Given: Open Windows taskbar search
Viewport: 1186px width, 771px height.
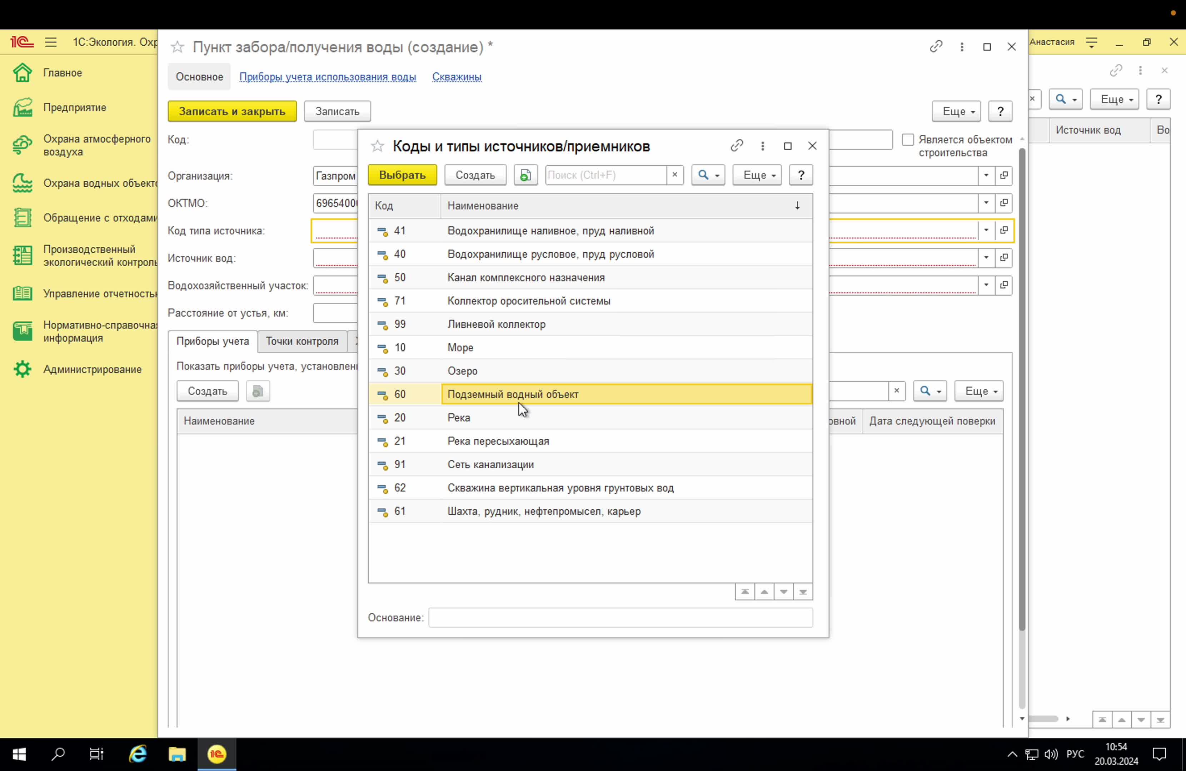Looking at the screenshot, I should tap(58, 754).
